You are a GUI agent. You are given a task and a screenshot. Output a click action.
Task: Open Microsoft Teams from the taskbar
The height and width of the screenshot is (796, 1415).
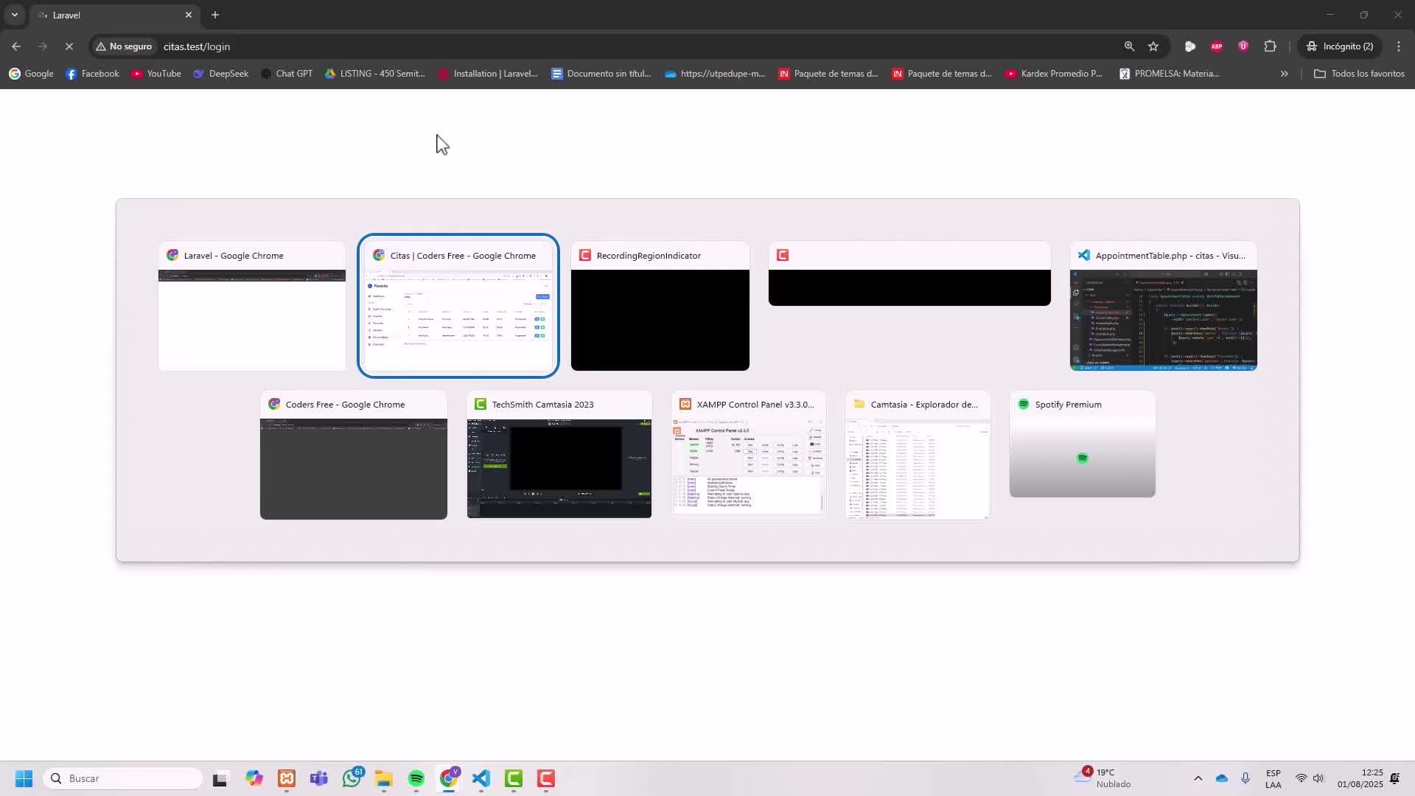(319, 778)
